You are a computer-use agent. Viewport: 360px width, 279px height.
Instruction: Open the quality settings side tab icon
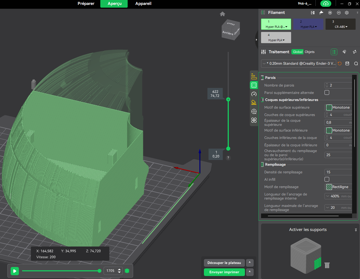(254, 76)
